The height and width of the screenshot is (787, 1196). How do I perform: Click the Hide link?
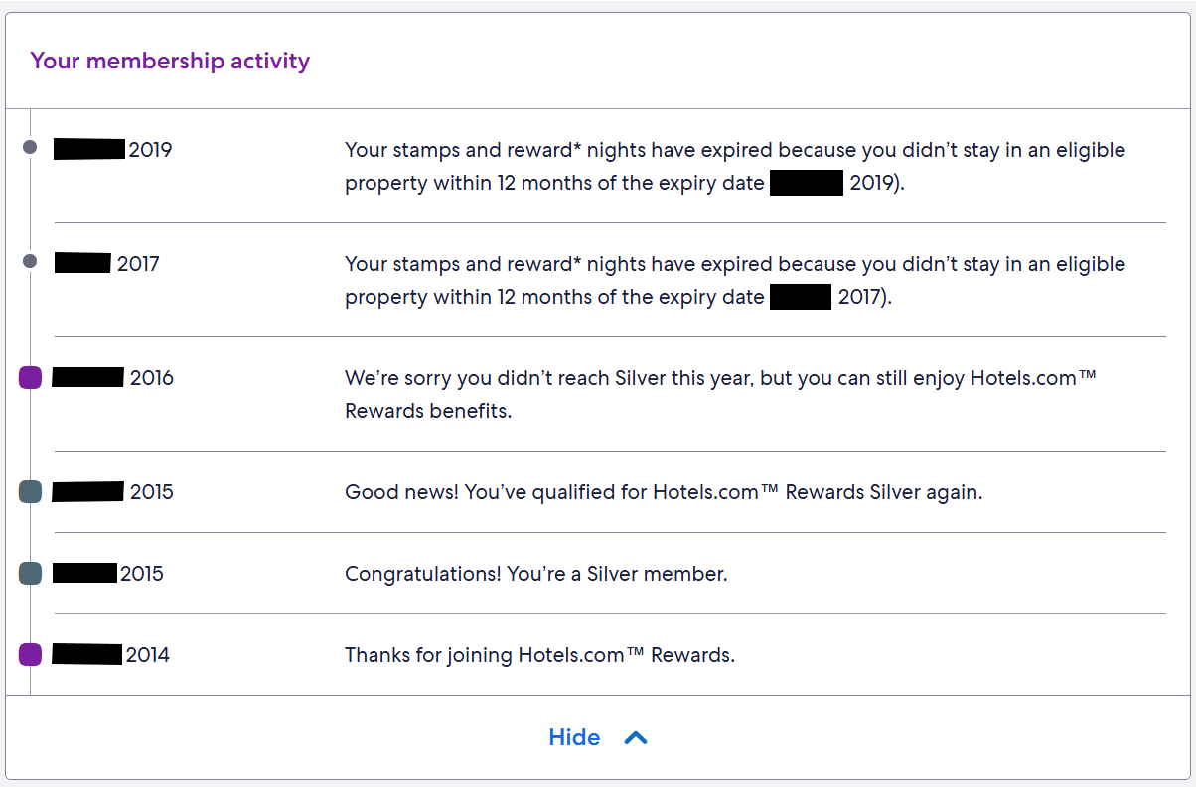[574, 737]
